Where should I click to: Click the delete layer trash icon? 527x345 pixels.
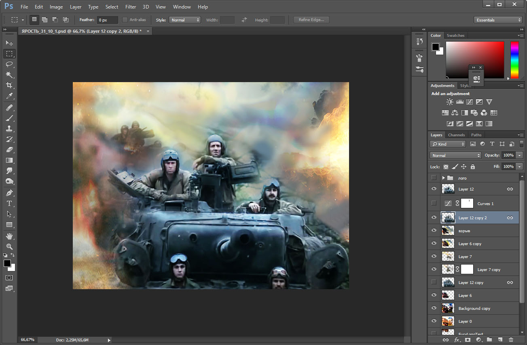coord(511,340)
